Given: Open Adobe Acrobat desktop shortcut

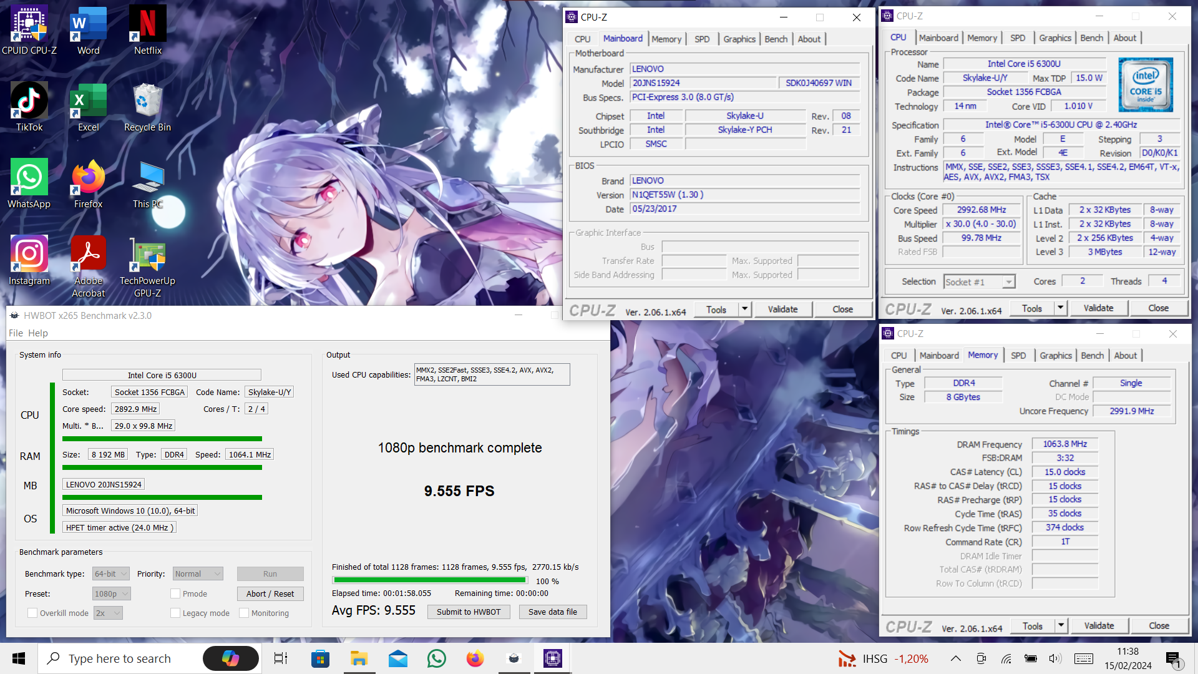Looking at the screenshot, I should 89,266.
